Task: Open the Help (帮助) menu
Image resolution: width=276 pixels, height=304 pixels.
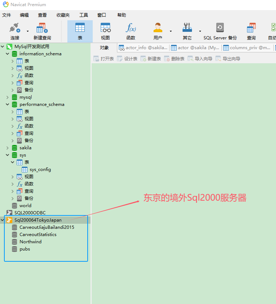Action: (x=122, y=15)
